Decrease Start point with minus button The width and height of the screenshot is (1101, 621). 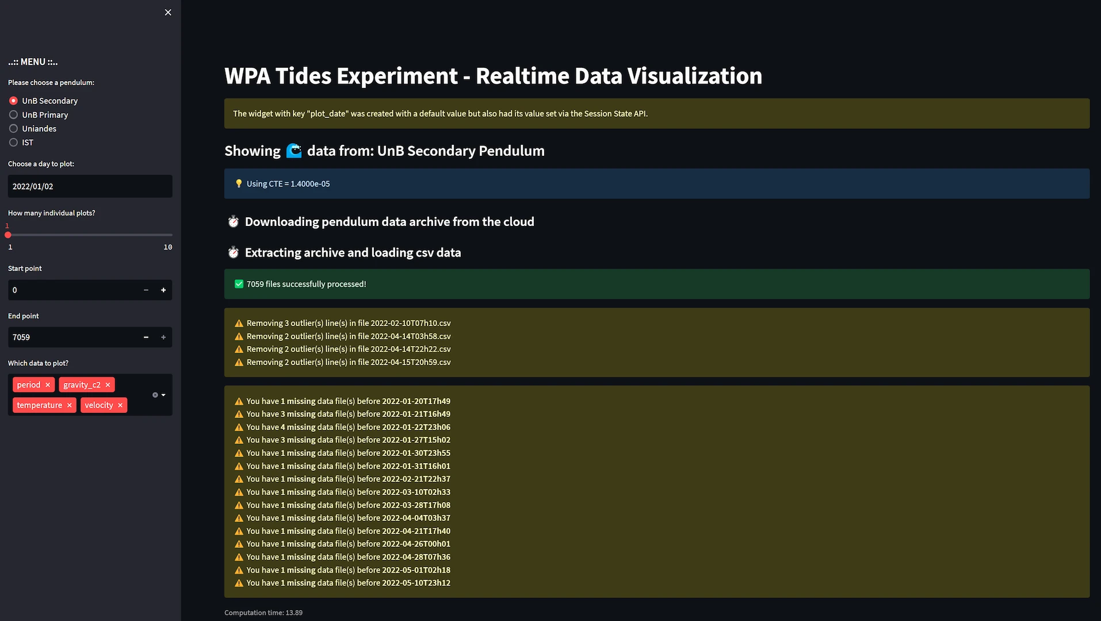click(x=146, y=290)
